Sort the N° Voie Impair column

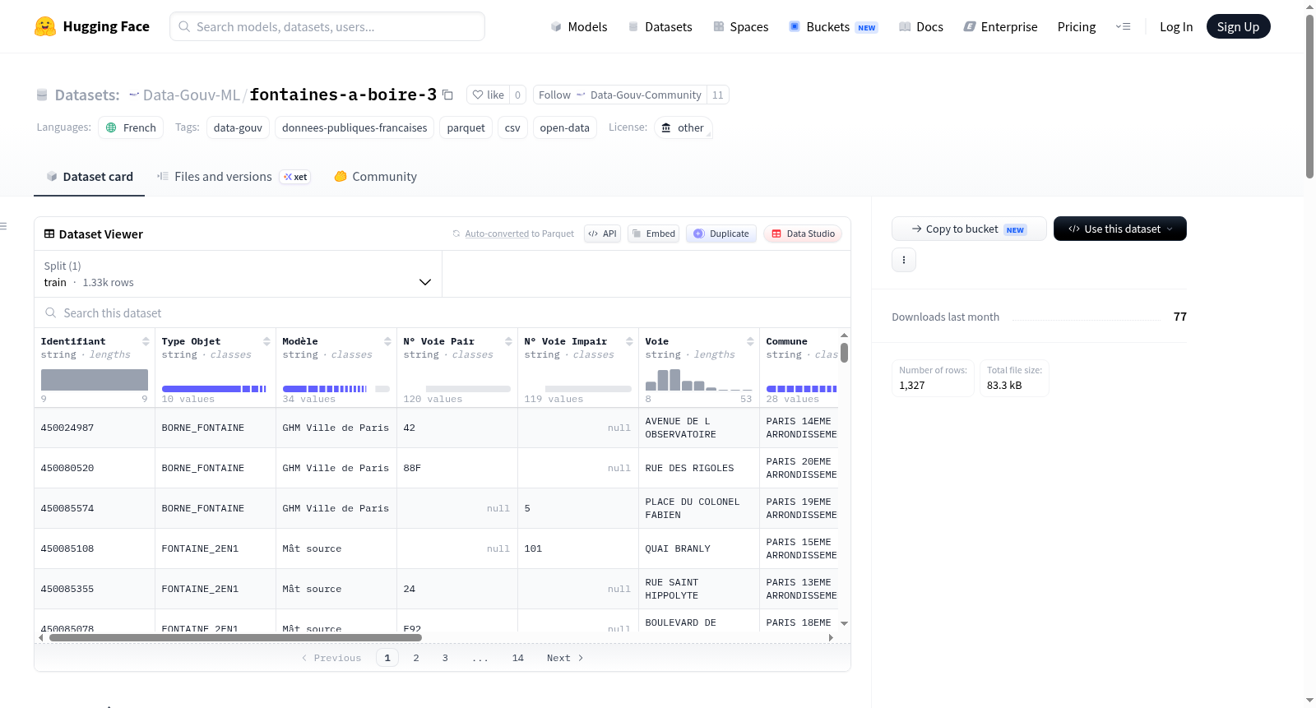click(x=629, y=341)
